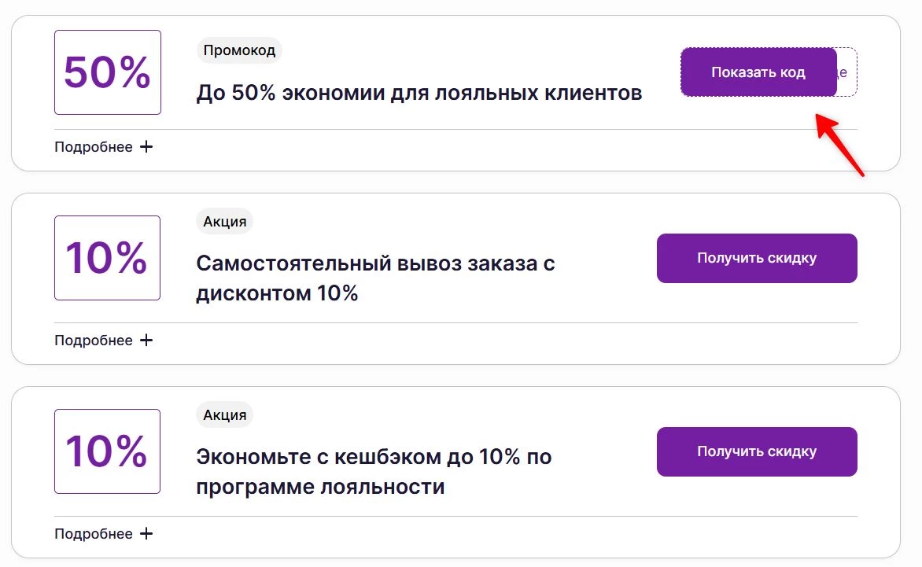Click the 50% discount badge
This screenshot has height=567, width=922.
(x=107, y=72)
